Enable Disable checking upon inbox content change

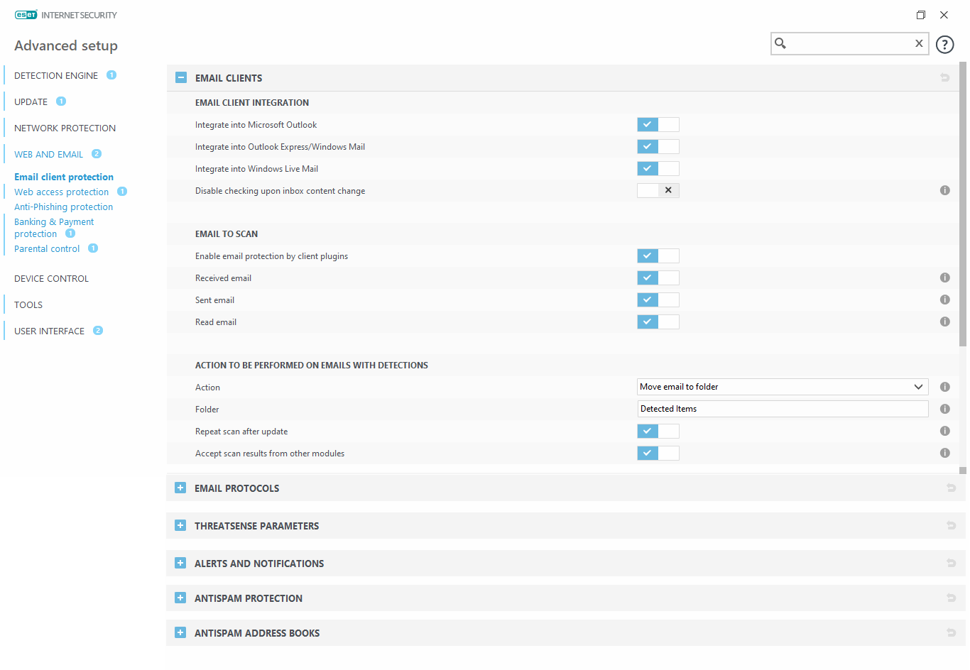point(658,190)
